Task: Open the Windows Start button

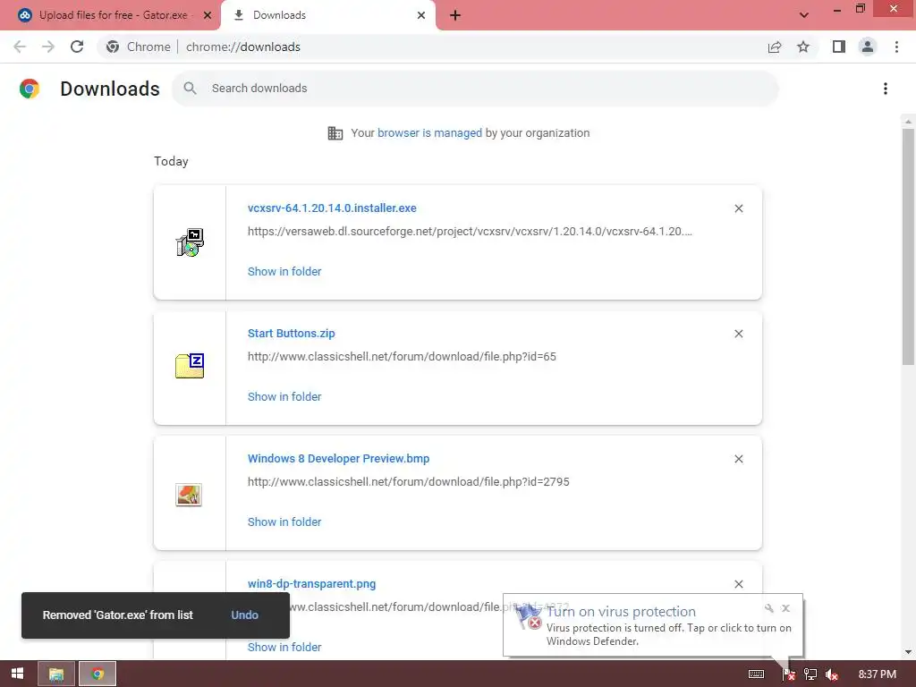Action: pyautogui.click(x=18, y=674)
